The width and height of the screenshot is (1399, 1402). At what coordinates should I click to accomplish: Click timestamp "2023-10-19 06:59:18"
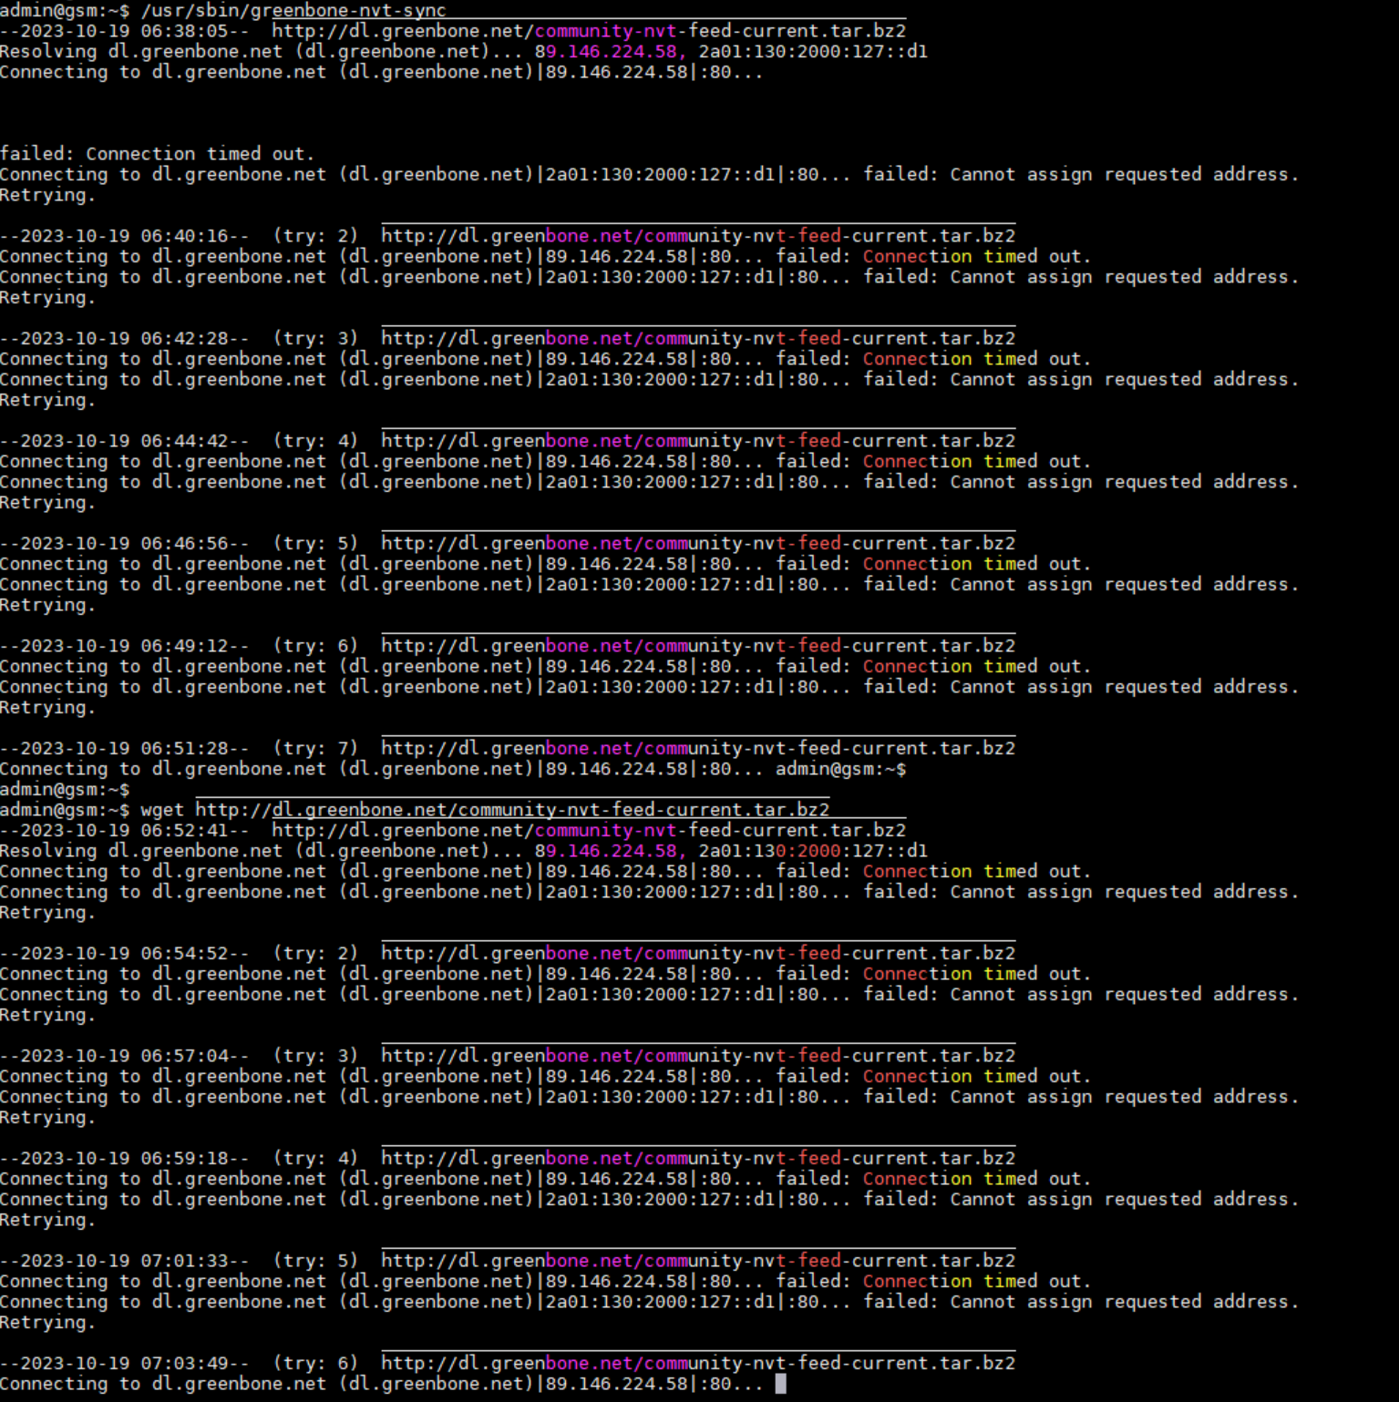coord(124,1159)
